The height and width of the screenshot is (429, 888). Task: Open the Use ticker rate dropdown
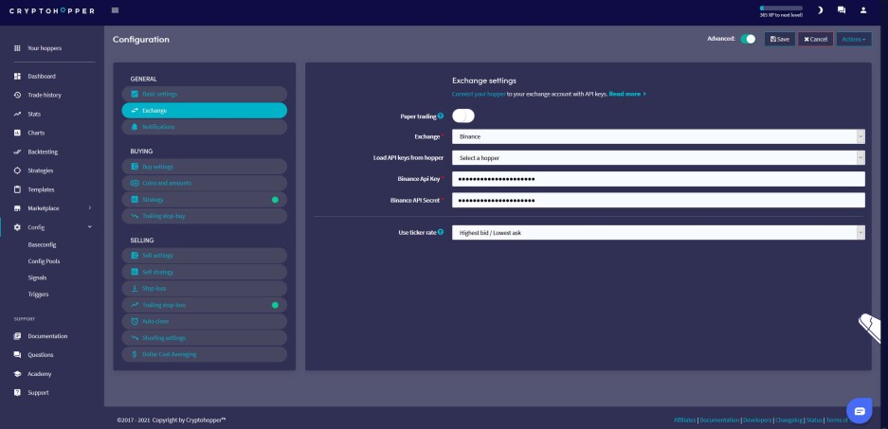pos(659,233)
